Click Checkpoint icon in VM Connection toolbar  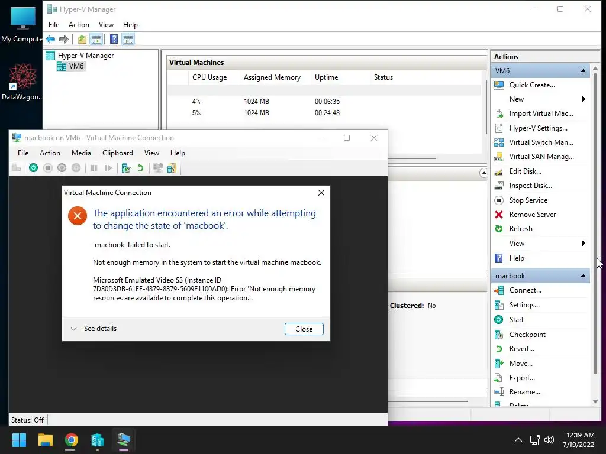[125, 168]
